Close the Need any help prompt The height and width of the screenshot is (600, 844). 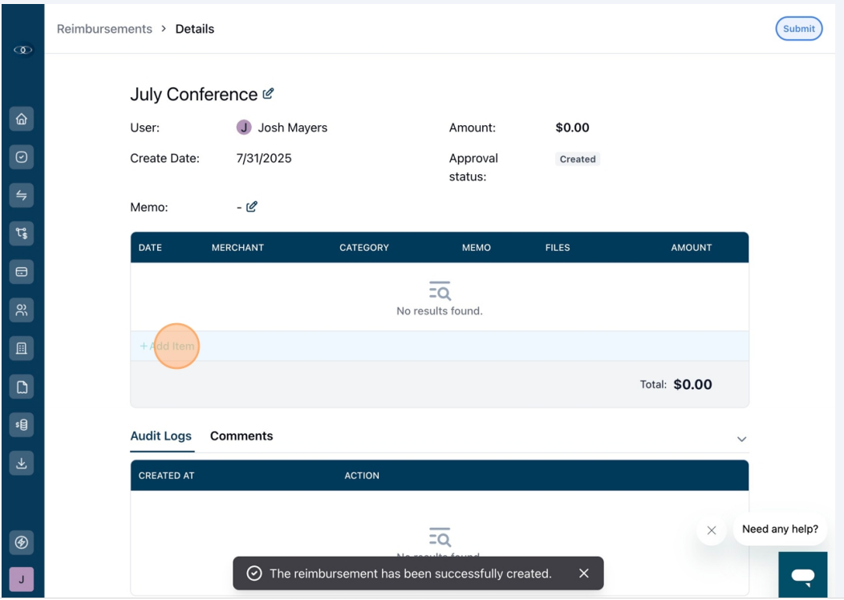point(712,530)
